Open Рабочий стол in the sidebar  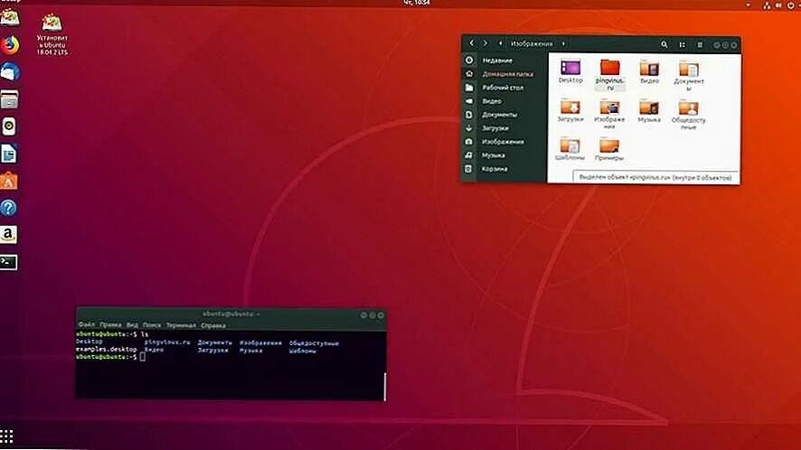504,88
